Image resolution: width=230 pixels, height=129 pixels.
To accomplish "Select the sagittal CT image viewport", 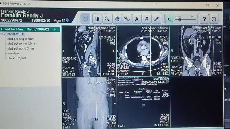I will coord(89,51).
